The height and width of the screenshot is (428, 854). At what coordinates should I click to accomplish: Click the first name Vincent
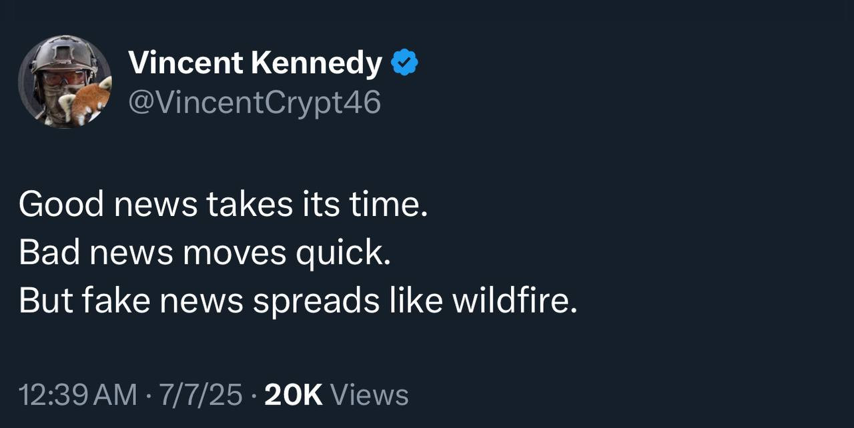pyautogui.click(x=185, y=63)
